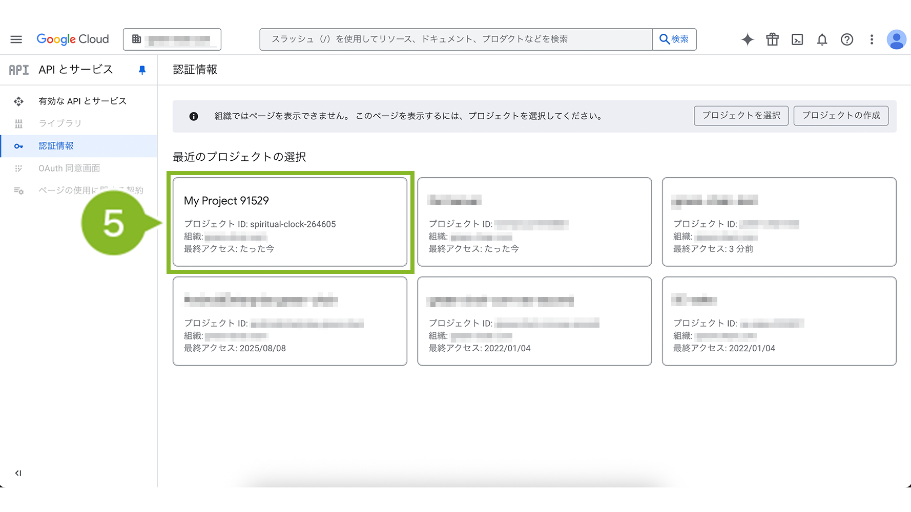911x512 pixels.
Task: Focus the resource search input field
Action: tap(456, 39)
